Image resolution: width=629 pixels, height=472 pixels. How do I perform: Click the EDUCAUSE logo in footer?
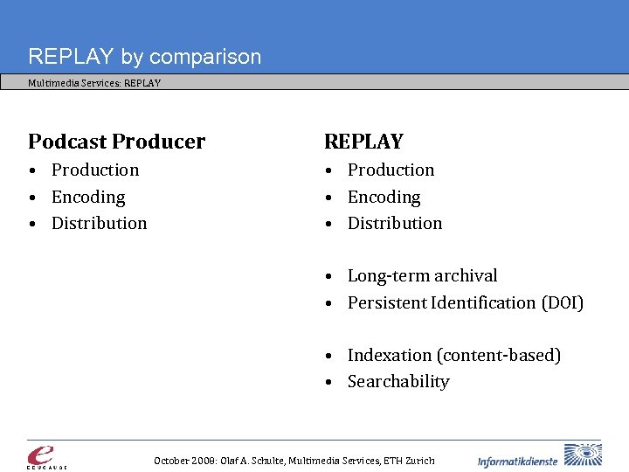coord(46,457)
